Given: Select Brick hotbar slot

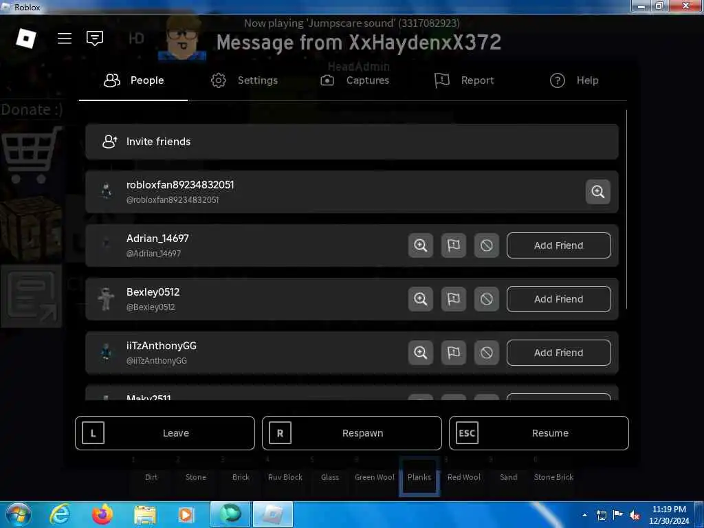Looking at the screenshot, I should 241,477.
